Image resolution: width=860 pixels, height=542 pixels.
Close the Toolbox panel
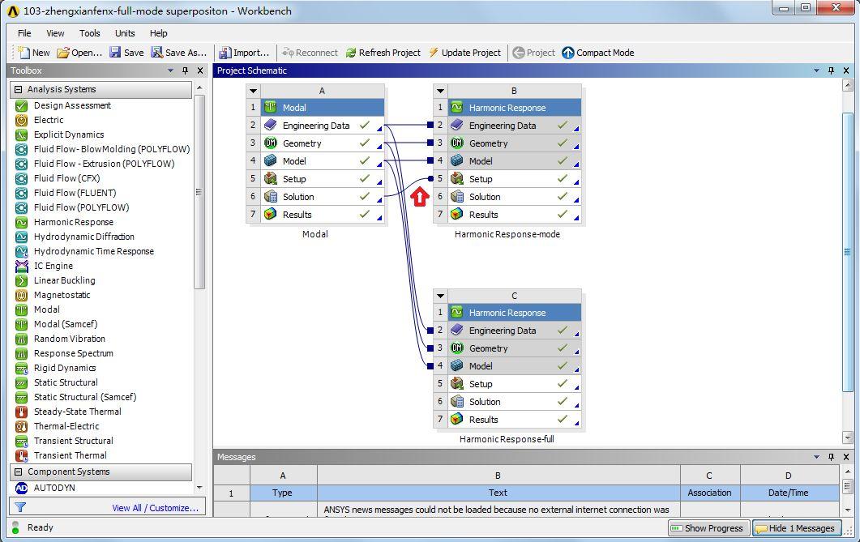200,70
